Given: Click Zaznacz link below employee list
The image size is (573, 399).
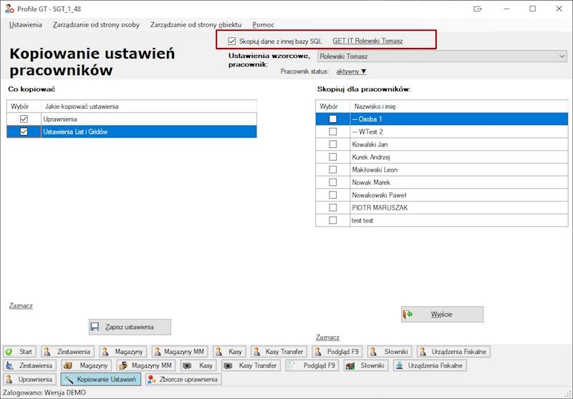Looking at the screenshot, I should click(x=327, y=338).
